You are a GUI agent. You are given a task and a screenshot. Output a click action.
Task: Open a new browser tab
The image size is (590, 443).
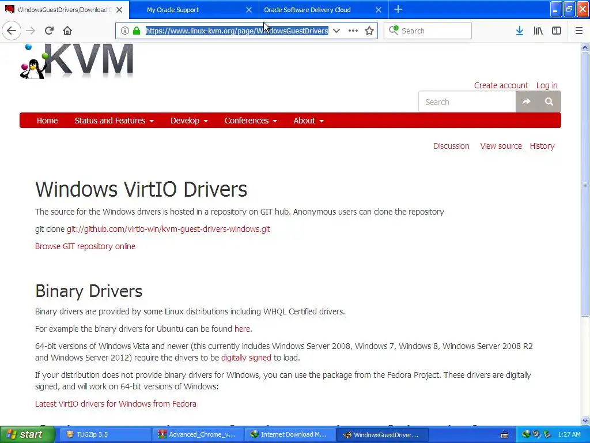coord(398,9)
